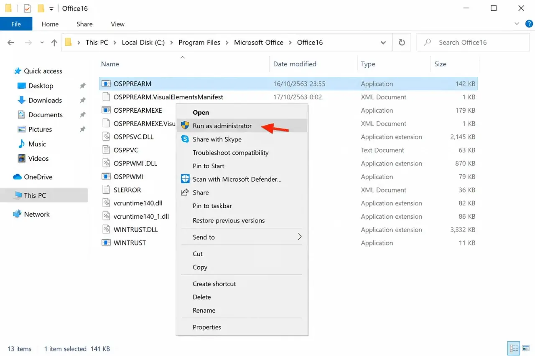Switch to Details view icon
The height and width of the screenshot is (356, 535).
(x=513, y=348)
